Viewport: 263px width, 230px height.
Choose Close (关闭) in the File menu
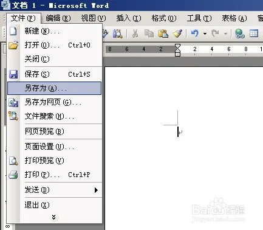(x=54, y=59)
